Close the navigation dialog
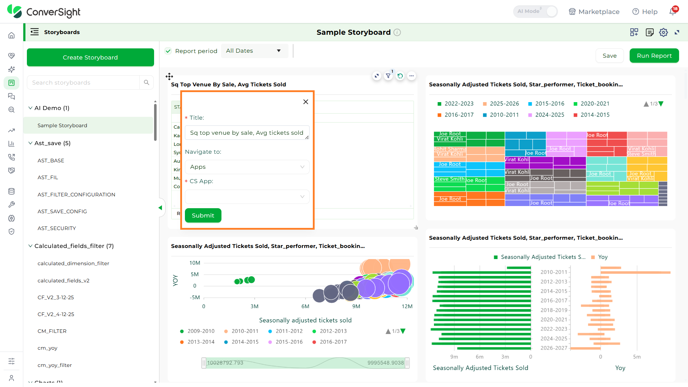Image resolution: width=688 pixels, height=387 pixels. 306,102
